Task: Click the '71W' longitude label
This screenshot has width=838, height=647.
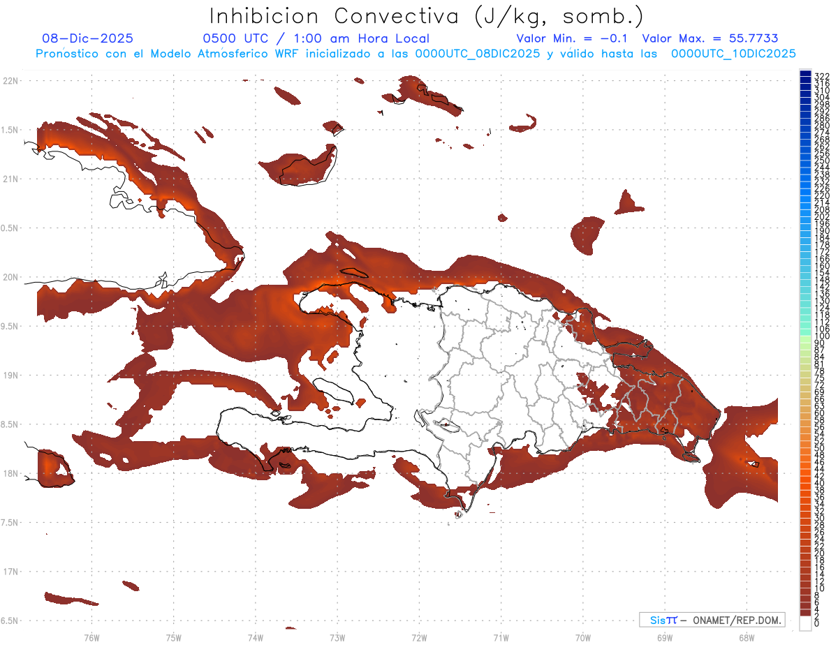Action: [501, 637]
